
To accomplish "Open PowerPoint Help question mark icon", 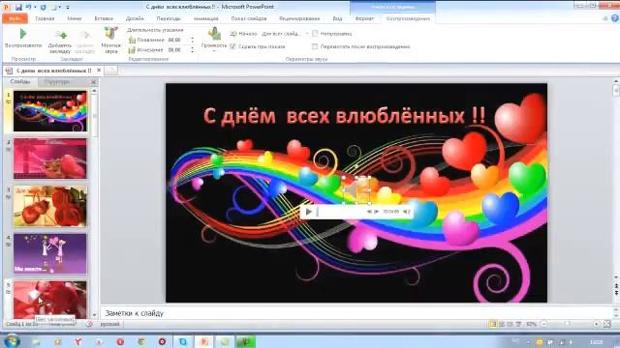I will tap(615, 18).
